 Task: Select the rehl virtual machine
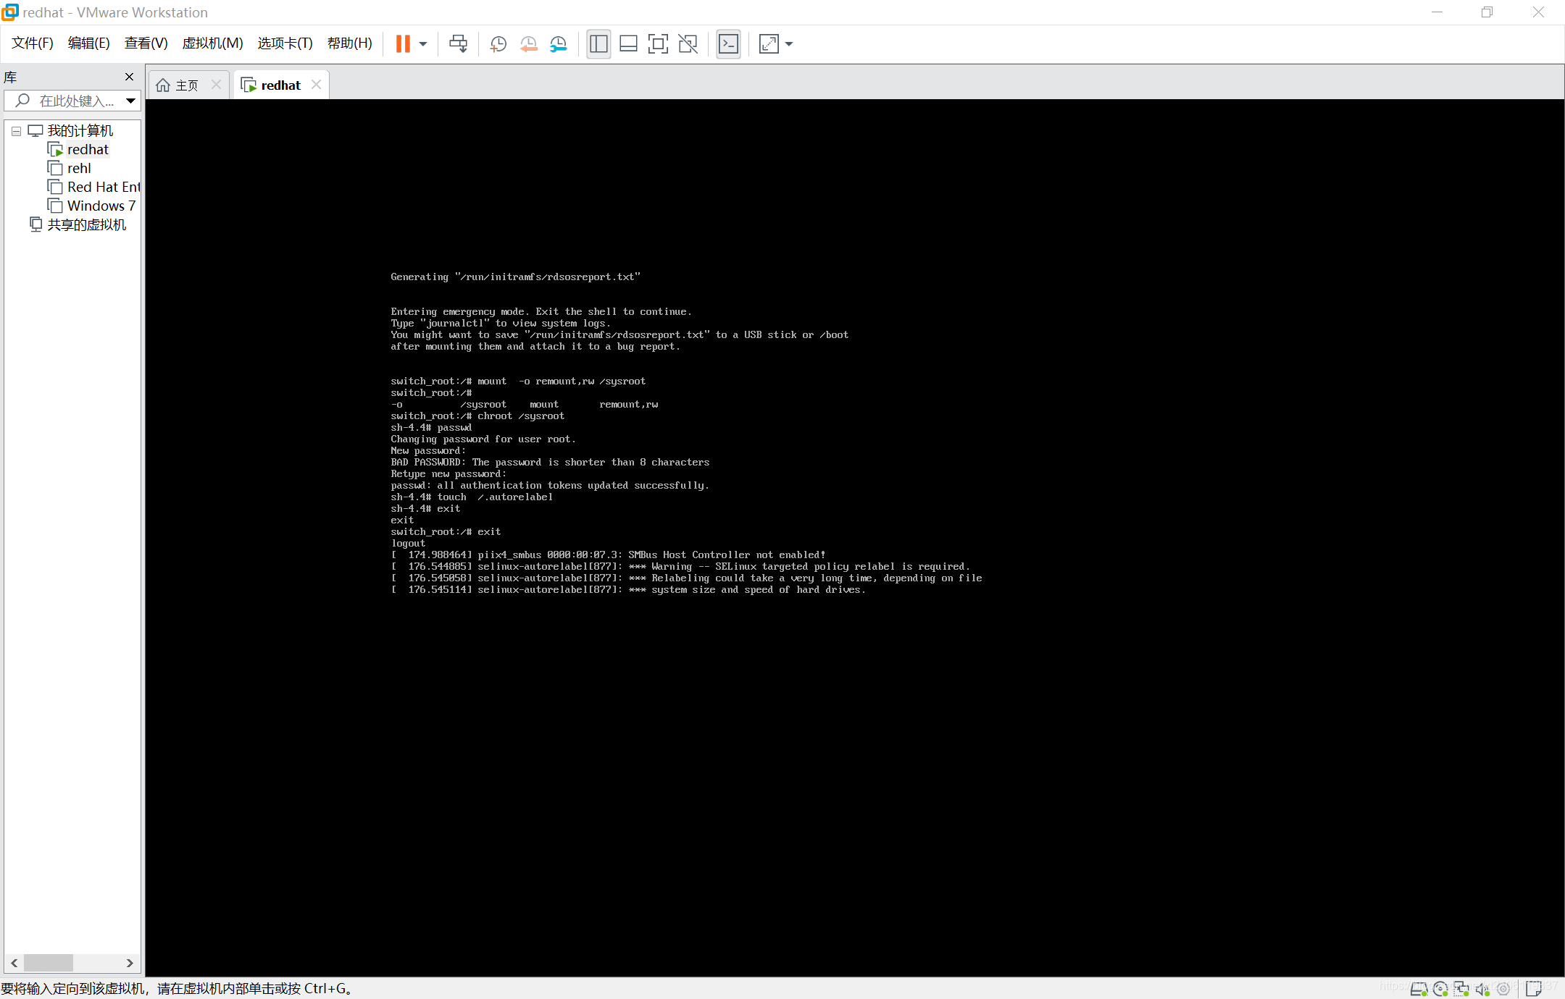point(79,169)
